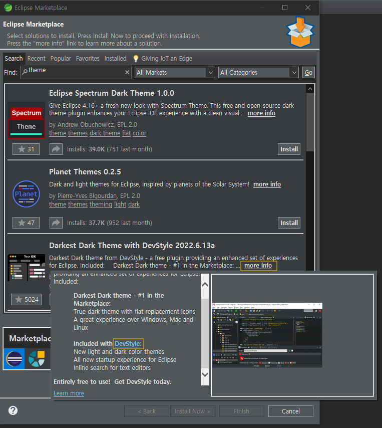This screenshot has width=382, height=428.
Task: Switch to the Search tab
Action: tap(14, 59)
